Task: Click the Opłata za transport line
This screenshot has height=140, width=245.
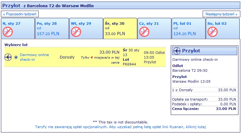Action: tap(204, 99)
